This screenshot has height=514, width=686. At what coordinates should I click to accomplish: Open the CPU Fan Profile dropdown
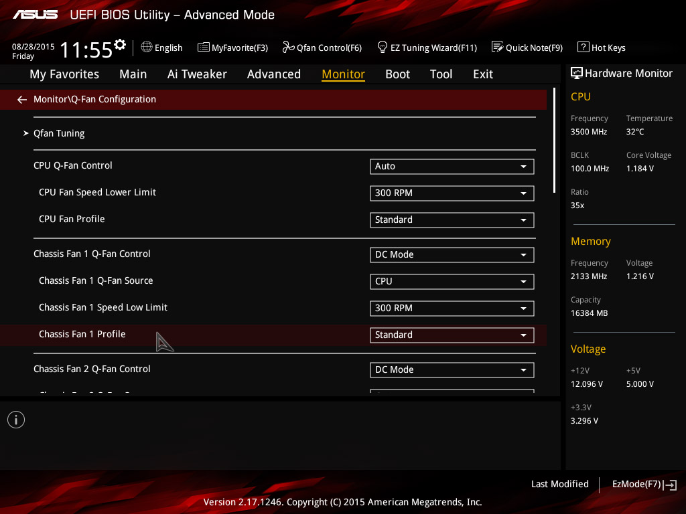452,220
